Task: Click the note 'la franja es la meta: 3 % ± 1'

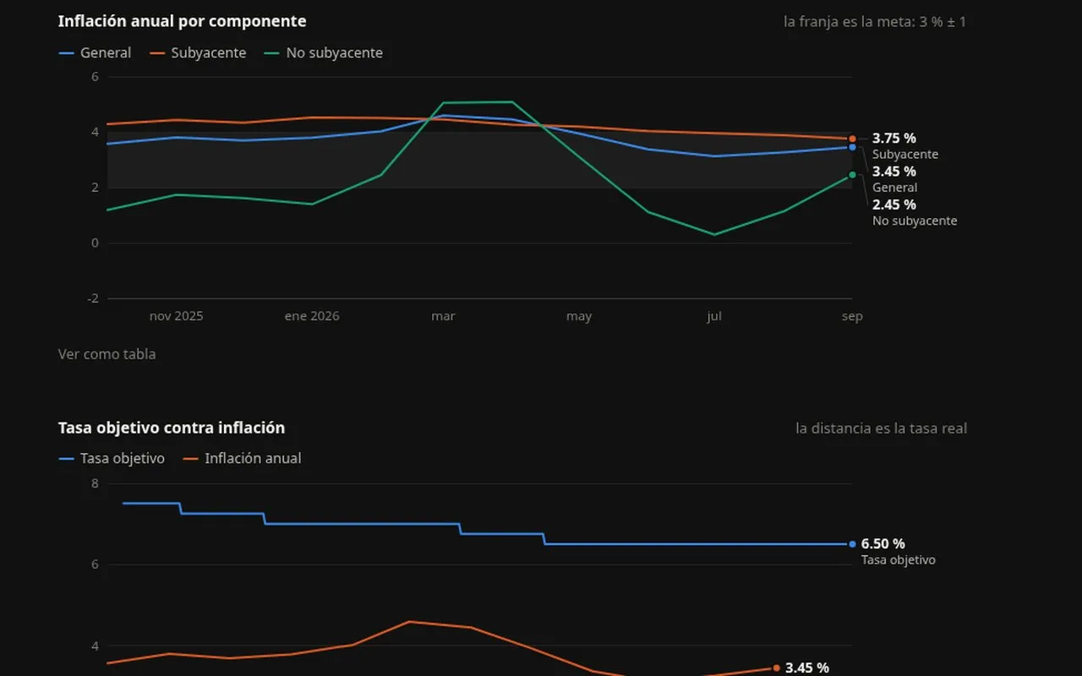Action: coord(875,22)
